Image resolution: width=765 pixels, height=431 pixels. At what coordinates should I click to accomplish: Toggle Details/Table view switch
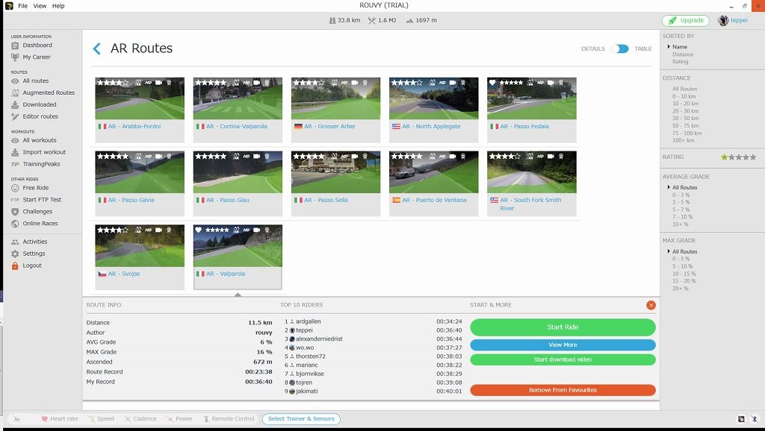[619, 48]
